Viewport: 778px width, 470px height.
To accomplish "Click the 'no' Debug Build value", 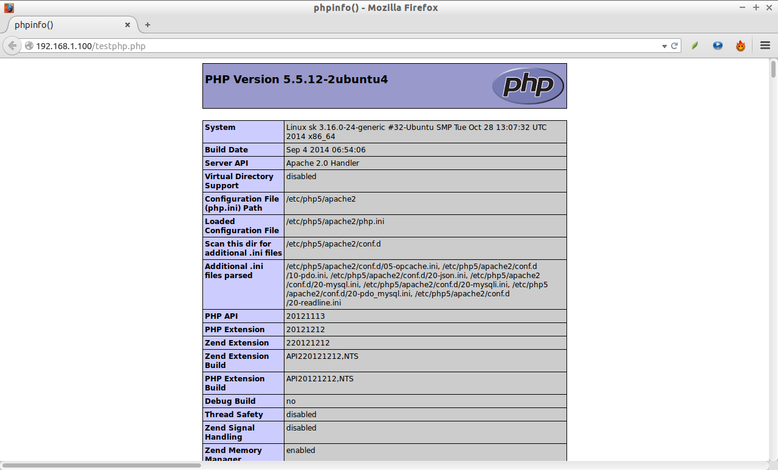I will (291, 401).
